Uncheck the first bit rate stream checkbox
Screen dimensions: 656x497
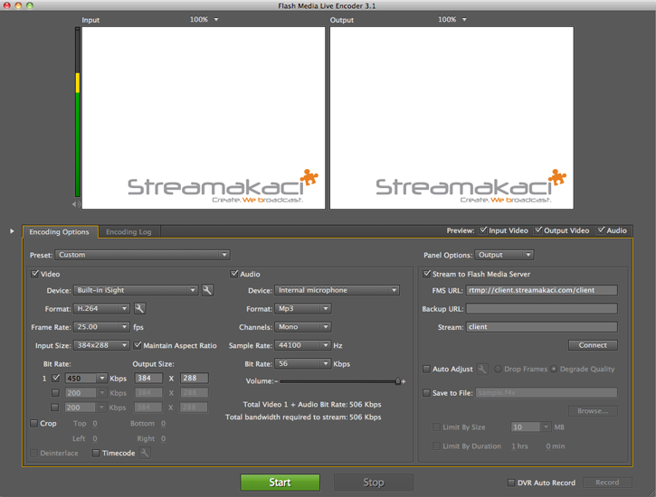(x=55, y=379)
